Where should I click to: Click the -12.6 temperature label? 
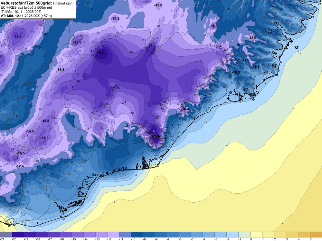[x=20, y=166]
